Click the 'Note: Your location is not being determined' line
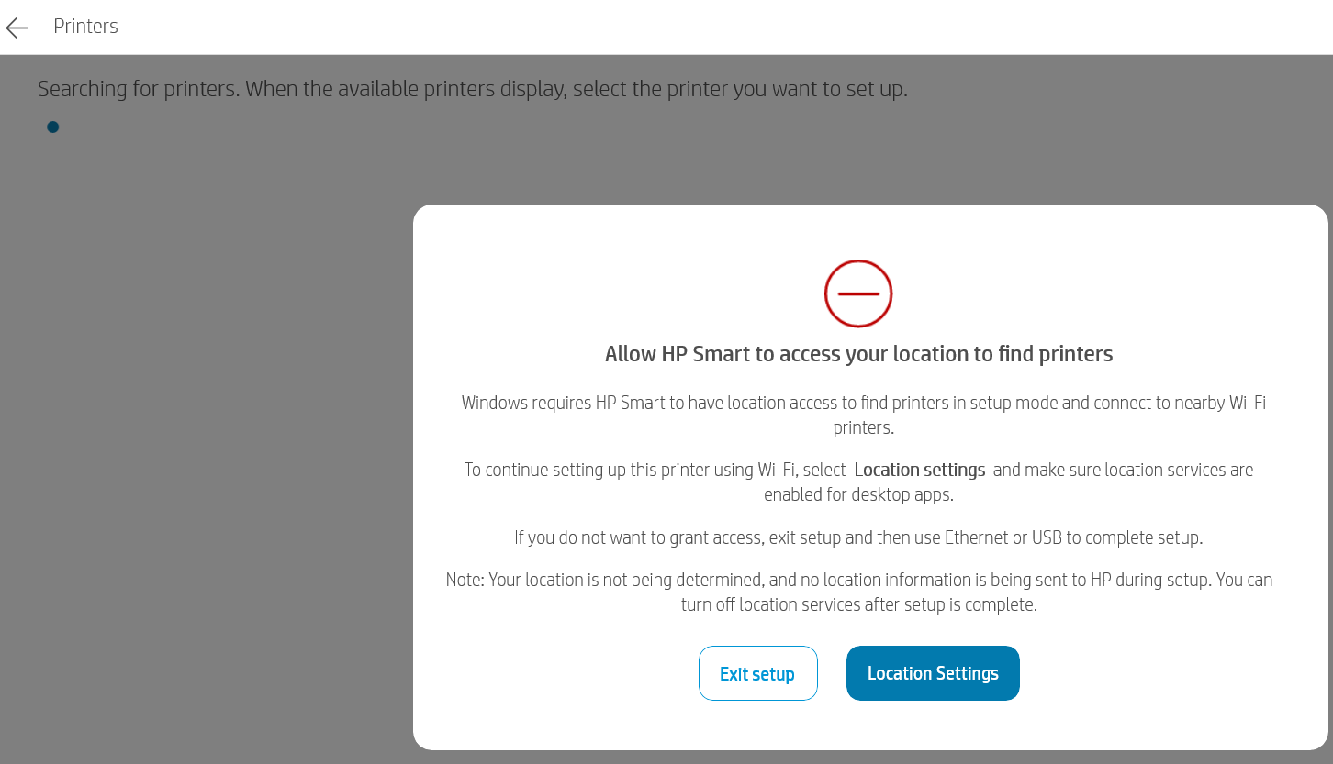Viewport: 1333px width, 764px height. click(643, 580)
